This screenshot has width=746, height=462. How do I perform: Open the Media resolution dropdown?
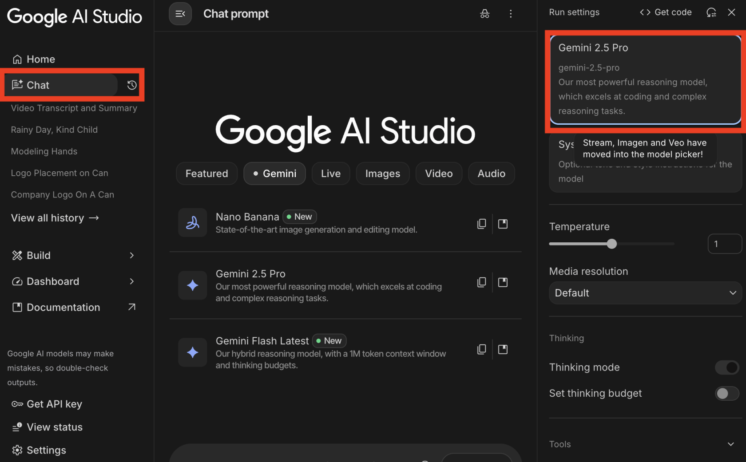pyautogui.click(x=645, y=293)
